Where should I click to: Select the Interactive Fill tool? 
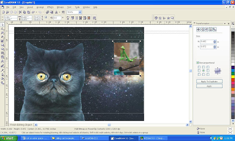[x=3, y=83]
